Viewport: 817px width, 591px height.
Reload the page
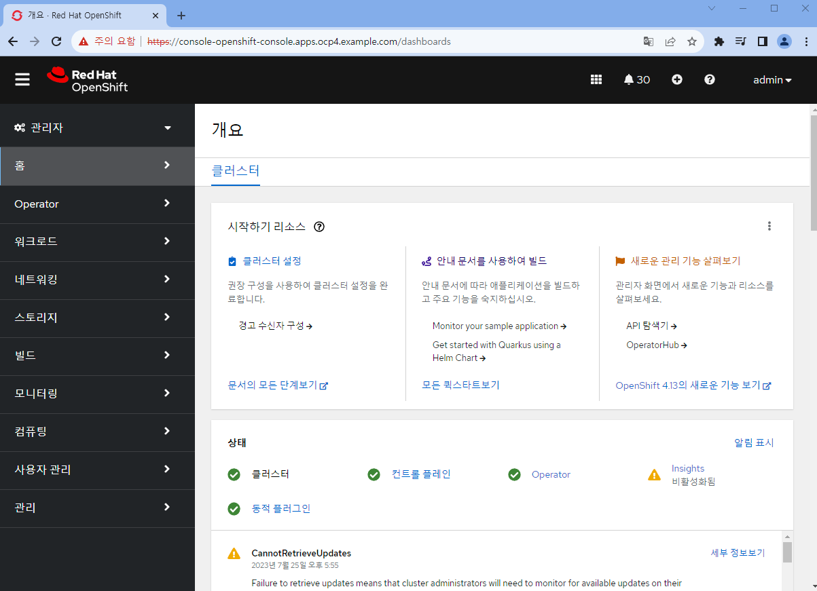(56, 41)
